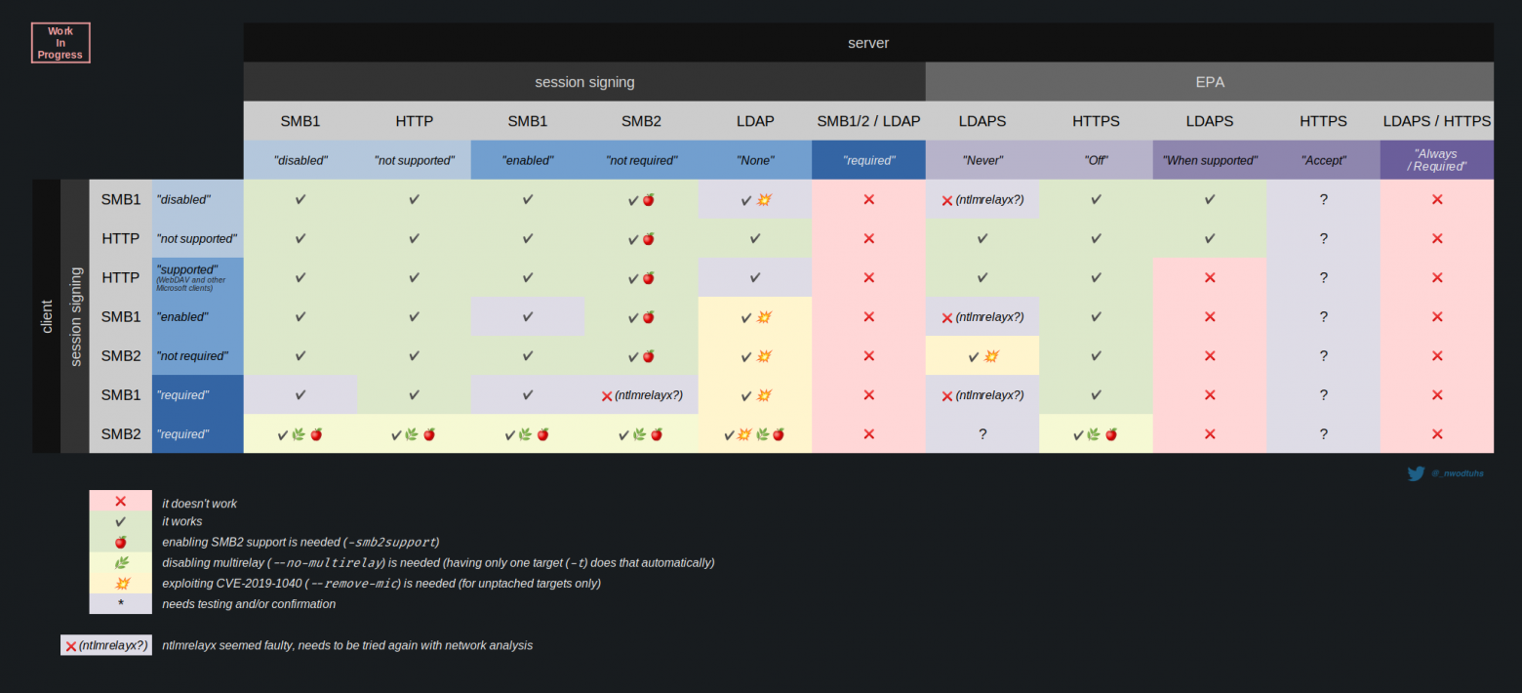Open the LDAPS 'Never' column header
The image size is (1522, 693).
981,121
